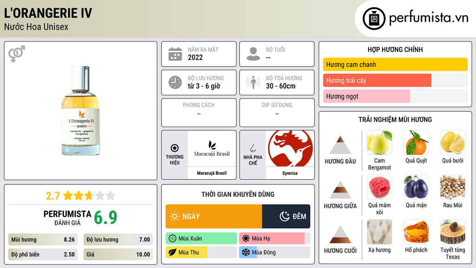Click the flower icon for Mùa Xuân
Viewport: 476px width, 268px height.
[172, 239]
